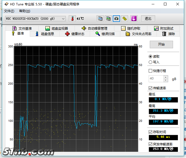Decrease the short stroke gB value with down arrow
The width and height of the screenshot is (186, 158).
coord(166,80)
